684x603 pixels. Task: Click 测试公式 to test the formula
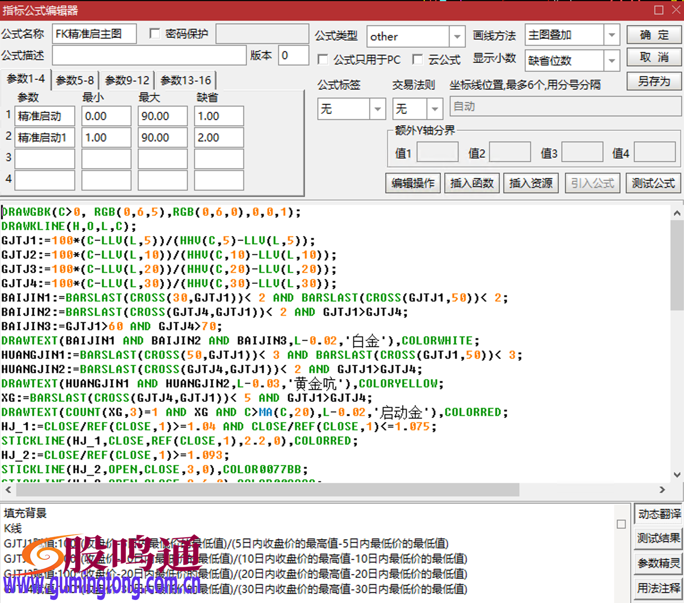[653, 183]
